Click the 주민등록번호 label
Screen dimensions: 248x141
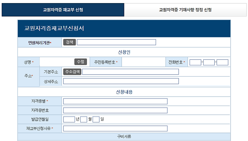pyautogui.click(x=105, y=62)
